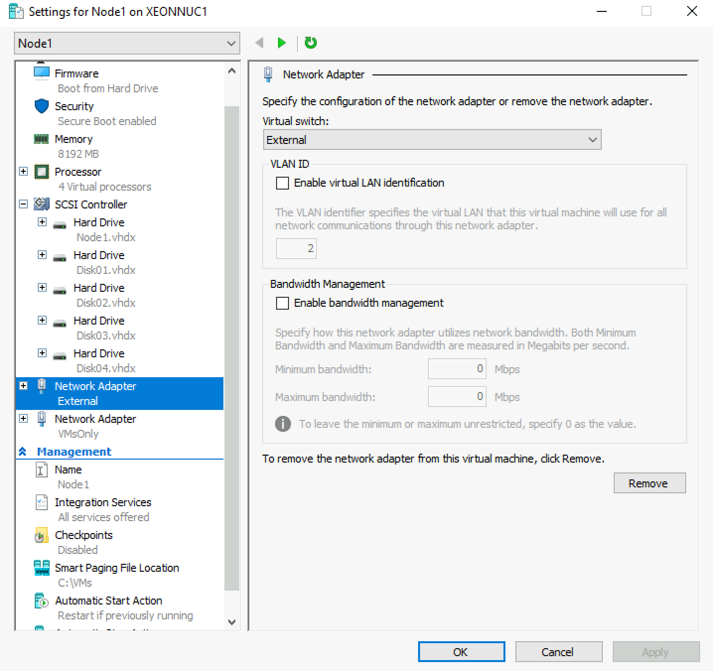Click the OK button
The width and height of the screenshot is (713, 671).
(461, 652)
